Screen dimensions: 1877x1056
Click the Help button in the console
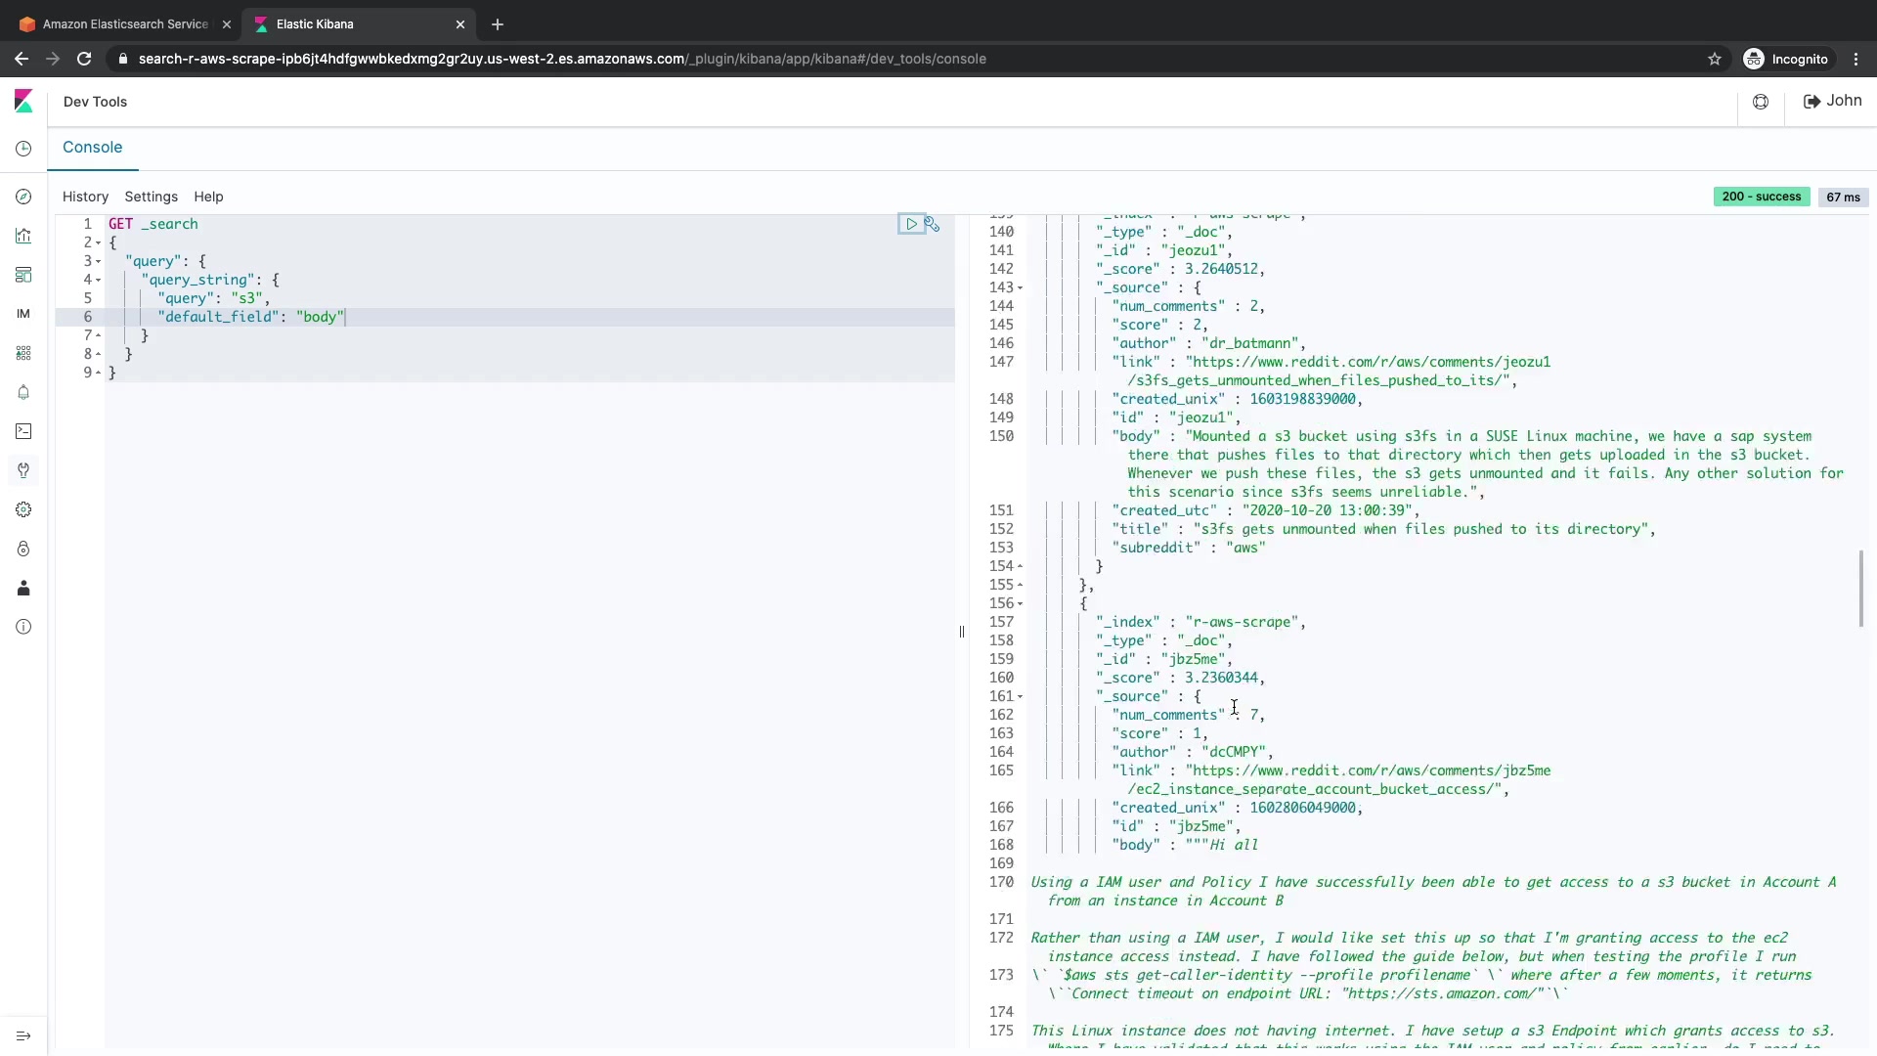208,197
